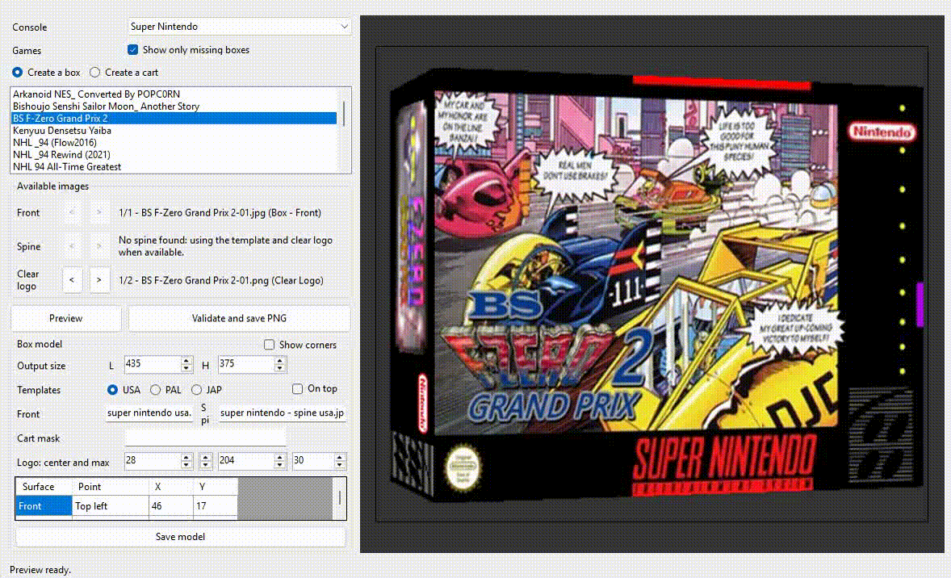The height and width of the screenshot is (578, 951).
Task: Increase logo value 204 stepper
Action: pos(279,457)
